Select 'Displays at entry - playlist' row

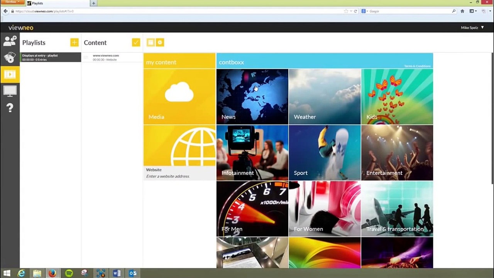tap(51, 57)
